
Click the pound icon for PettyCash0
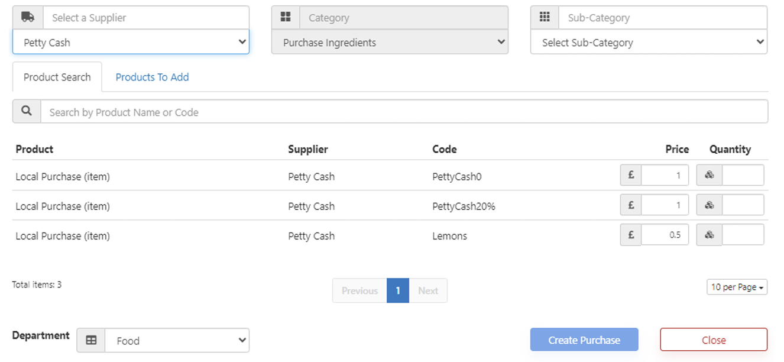pyautogui.click(x=631, y=175)
